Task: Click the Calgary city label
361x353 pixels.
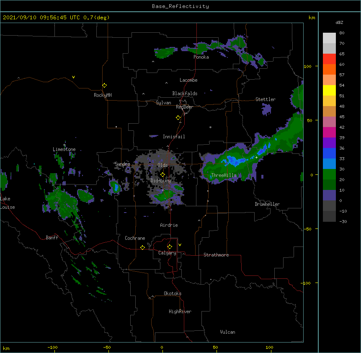Action: [167, 253]
